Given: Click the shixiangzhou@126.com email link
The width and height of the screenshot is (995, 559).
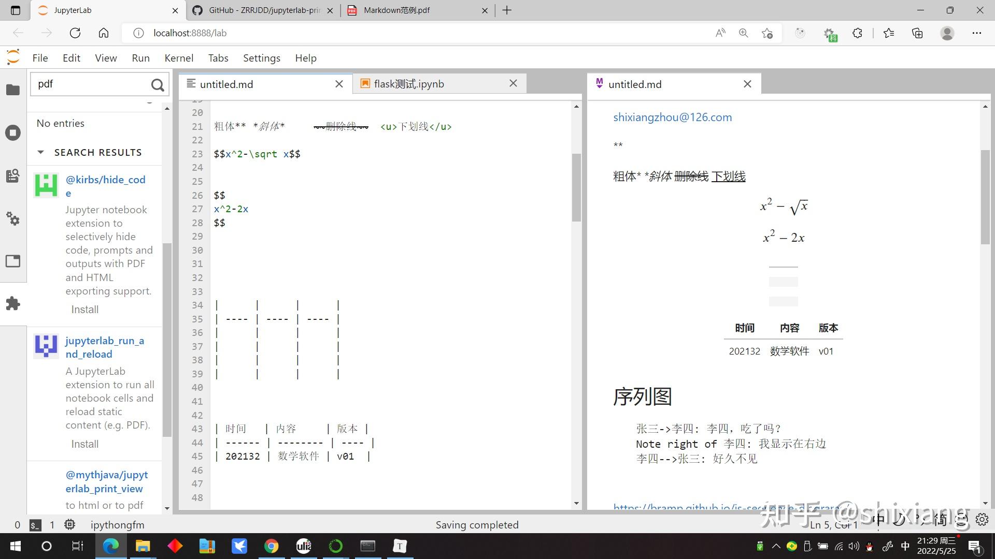Looking at the screenshot, I should pyautogui.click(x=672, y=117).
